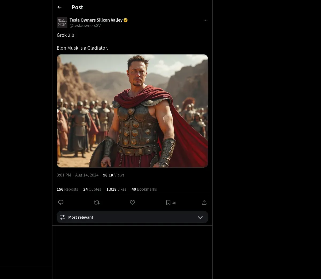Screen dimensions: 321x279
Task: View the 1,018 Likes list
Action: click(x=116, y=189)
